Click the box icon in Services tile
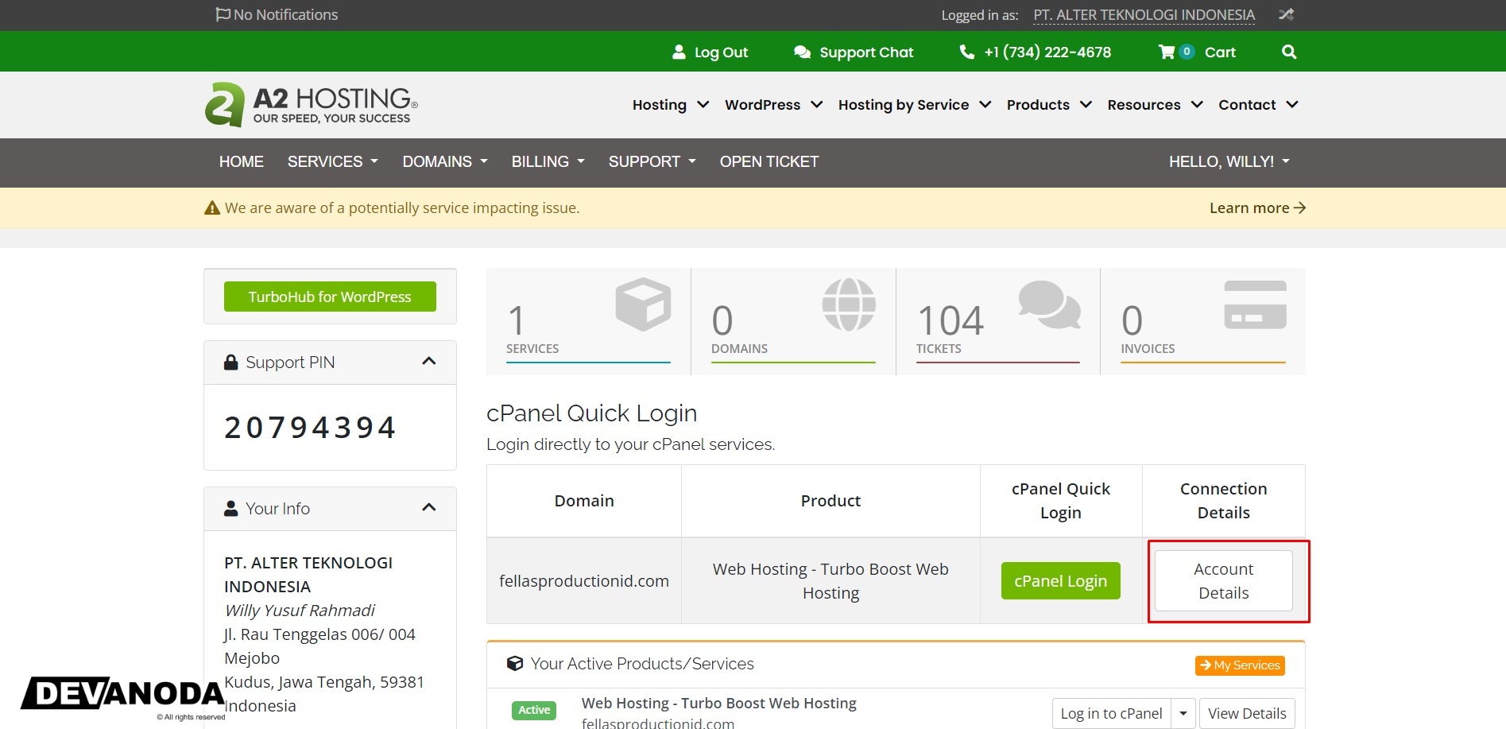This screenshot has height=729, width=1506. (x=643, y=304)
